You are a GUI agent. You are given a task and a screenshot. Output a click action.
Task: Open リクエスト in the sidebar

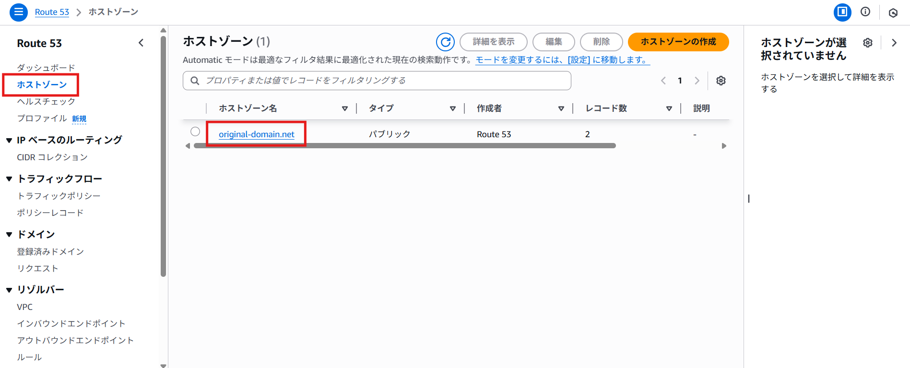pos(37,268)
